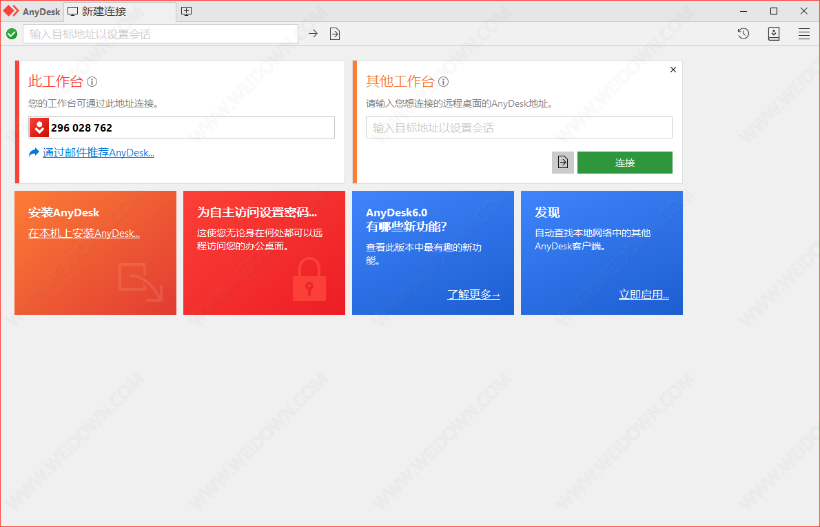Click the AnyDesk6.0 有哪些新功能? heading
Viewport: 820px width, 527px height.
pyautogui.click(x=407, y=220)
